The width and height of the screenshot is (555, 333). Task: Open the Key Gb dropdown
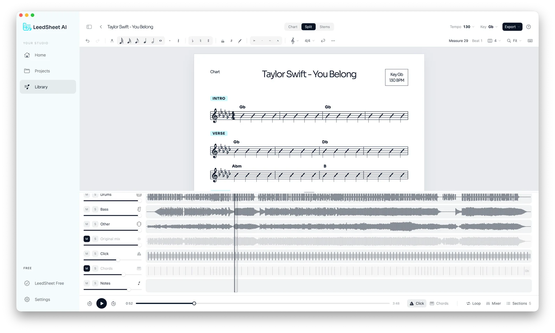489,27
